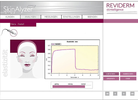
Task: Finish via the ENDE button
Action: pyautogui.click(x=128, y=79)
